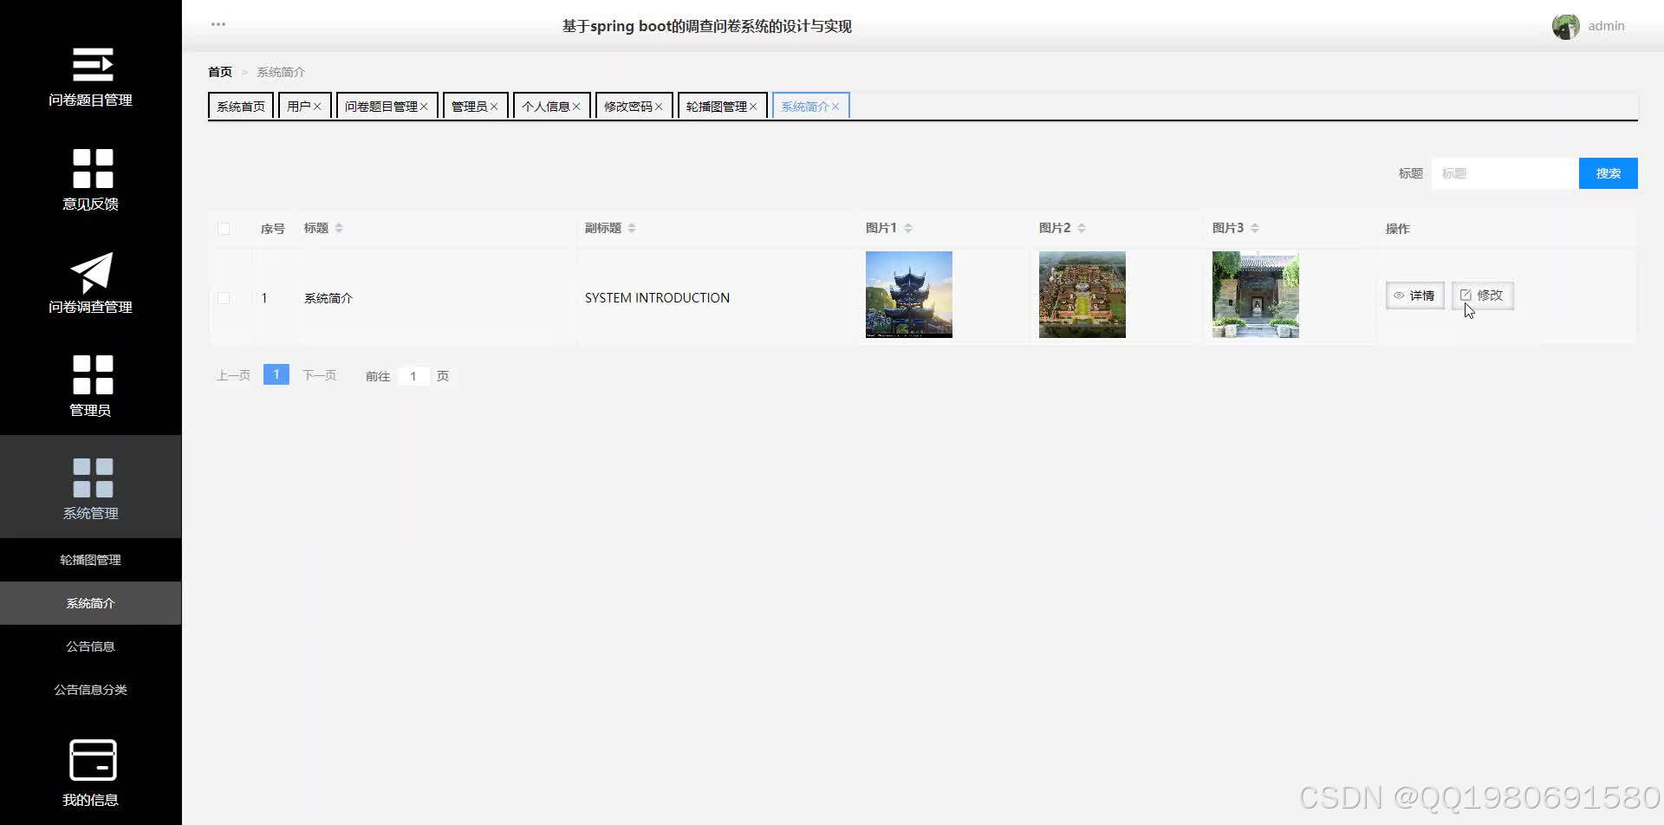Click the three-dot menu icon at top
The image size is (1664, 825).
218,24
